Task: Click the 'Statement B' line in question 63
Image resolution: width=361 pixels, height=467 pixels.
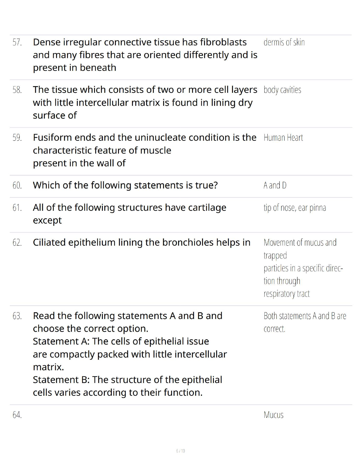Action: pyautogui.click(x=127, y=380)
